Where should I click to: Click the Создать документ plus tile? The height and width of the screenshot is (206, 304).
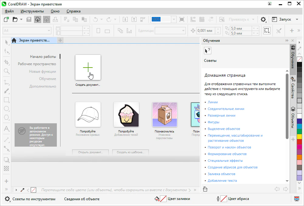coord(88,68)
